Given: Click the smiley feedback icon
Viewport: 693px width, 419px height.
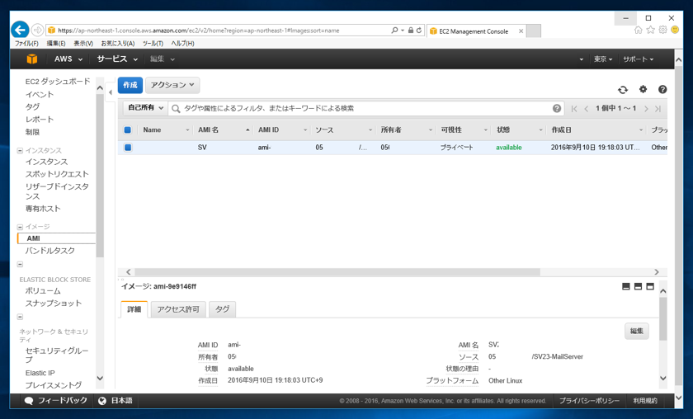Looking at the screenshot, I should click(x=675, y=30).
